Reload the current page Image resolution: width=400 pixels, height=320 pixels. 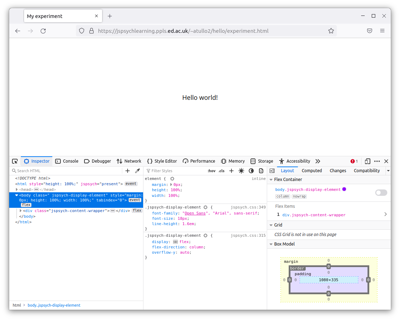point(43,31)
